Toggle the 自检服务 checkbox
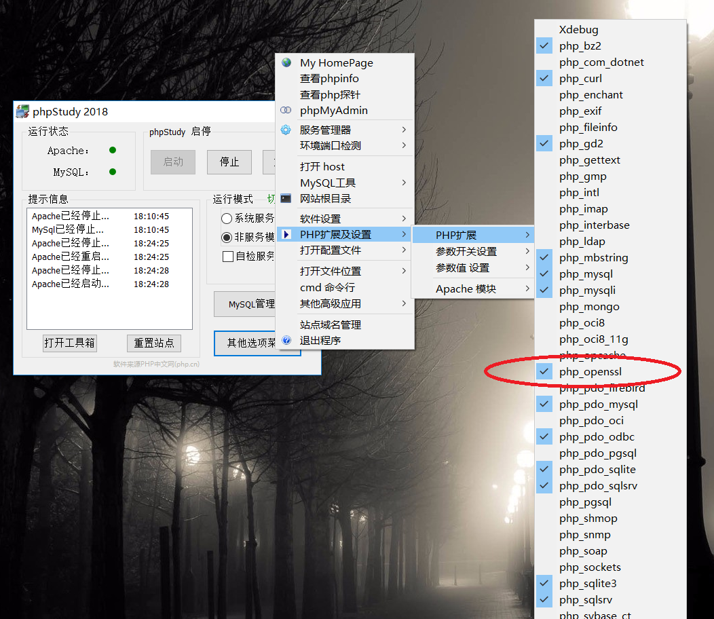Screen dimensions: 714x619 [x=228, y=257]
